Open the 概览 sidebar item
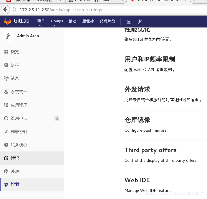The image size is (207, 199). 32,52
